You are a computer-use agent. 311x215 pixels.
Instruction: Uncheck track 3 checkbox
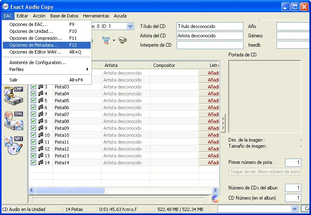point(33,87)
